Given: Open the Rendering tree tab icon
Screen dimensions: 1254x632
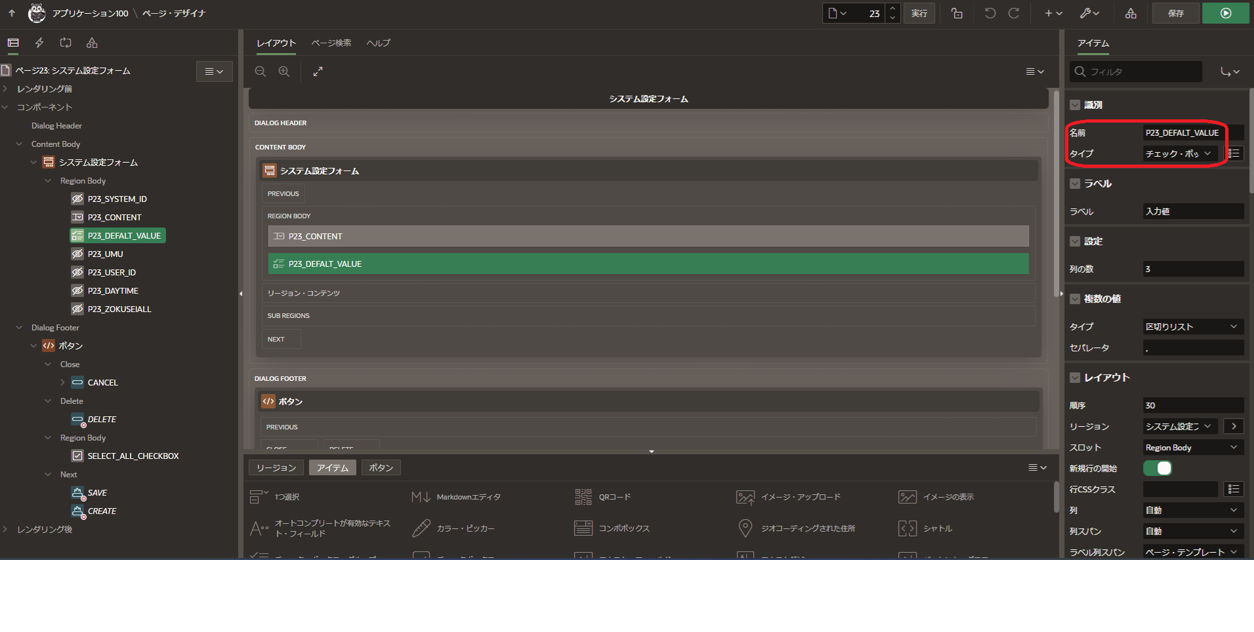Looking at the screenshot, I should (13, 43).
